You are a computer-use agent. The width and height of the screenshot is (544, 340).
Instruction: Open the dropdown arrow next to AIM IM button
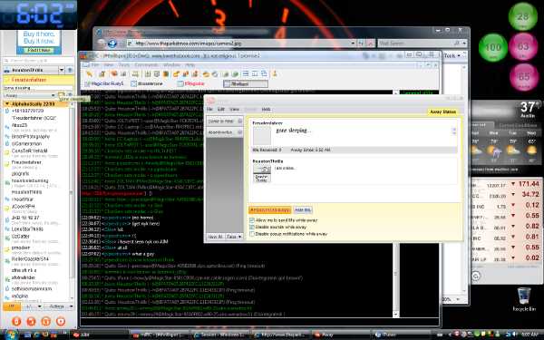40,306
